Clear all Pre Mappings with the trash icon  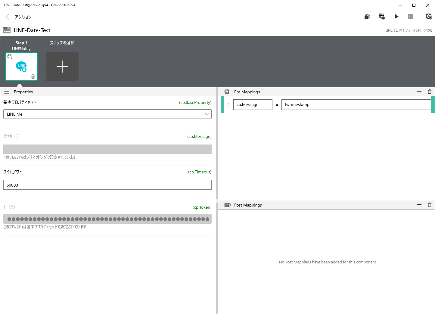tap(429, 92)
